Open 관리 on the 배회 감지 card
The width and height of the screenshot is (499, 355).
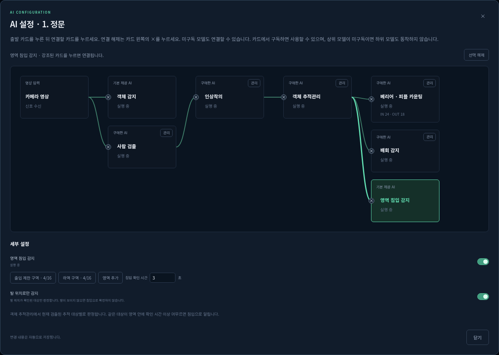pyautogui.click(x=429, y=137)
